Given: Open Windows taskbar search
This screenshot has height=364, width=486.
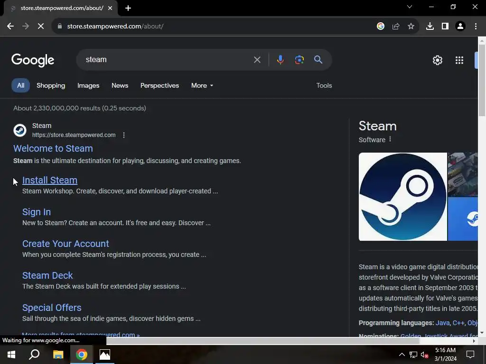Looking at the screenshot, I should [34, 355].
